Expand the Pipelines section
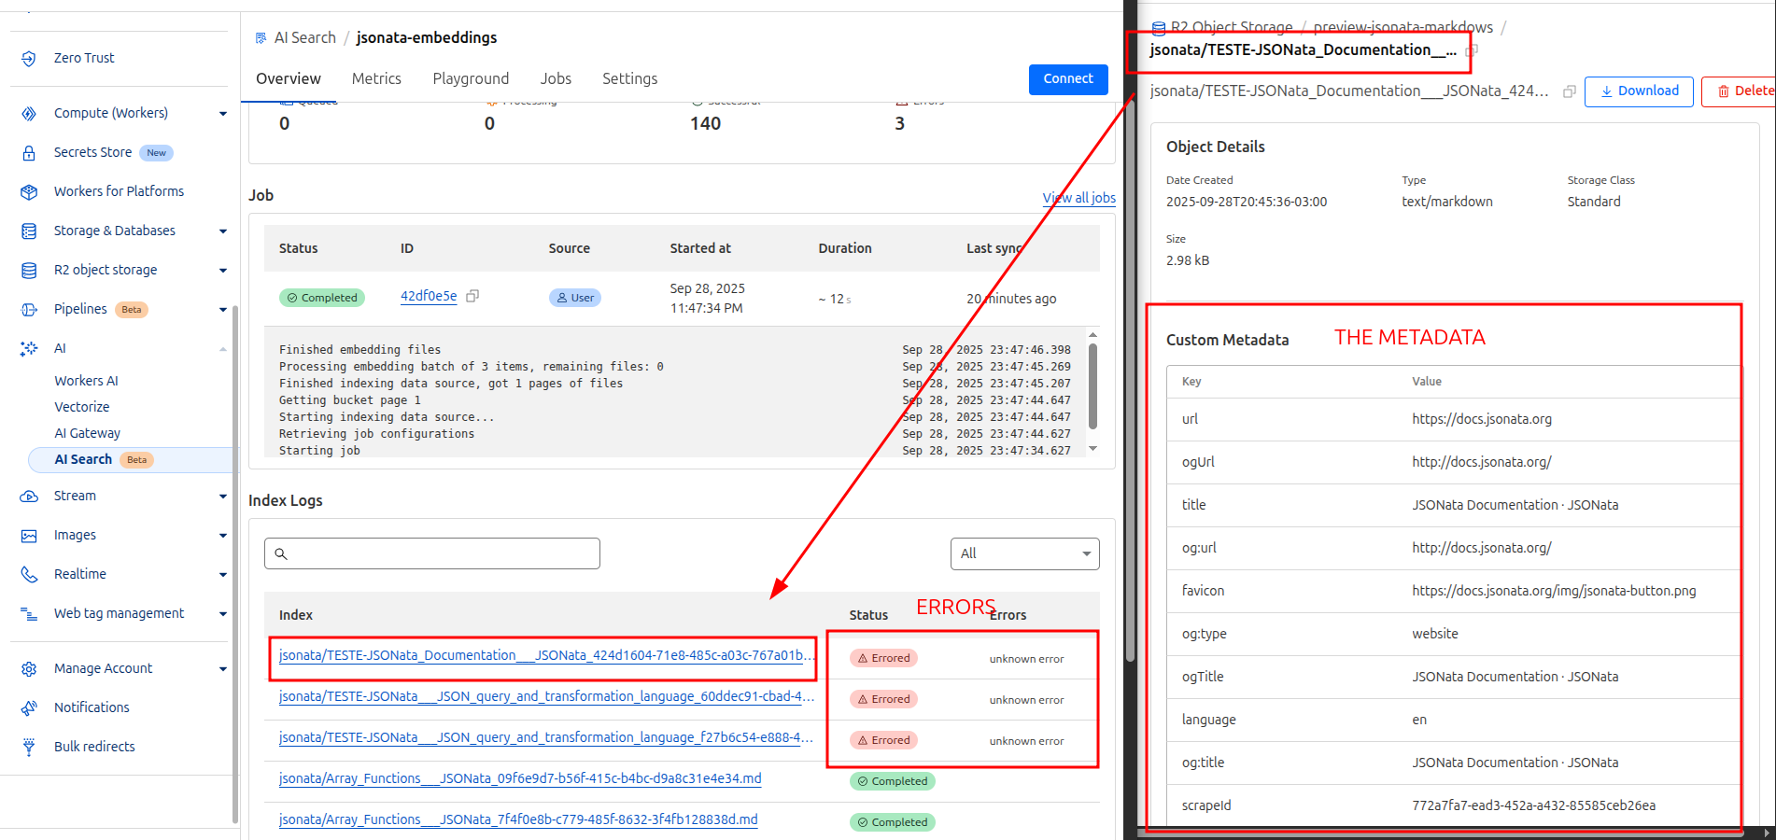 click(x=223, y=310)
